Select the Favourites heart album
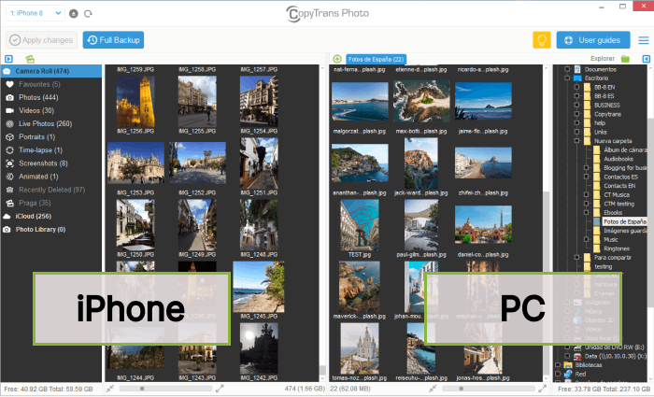This screenshot has height=397, width=654. click(x=10, y=84)
